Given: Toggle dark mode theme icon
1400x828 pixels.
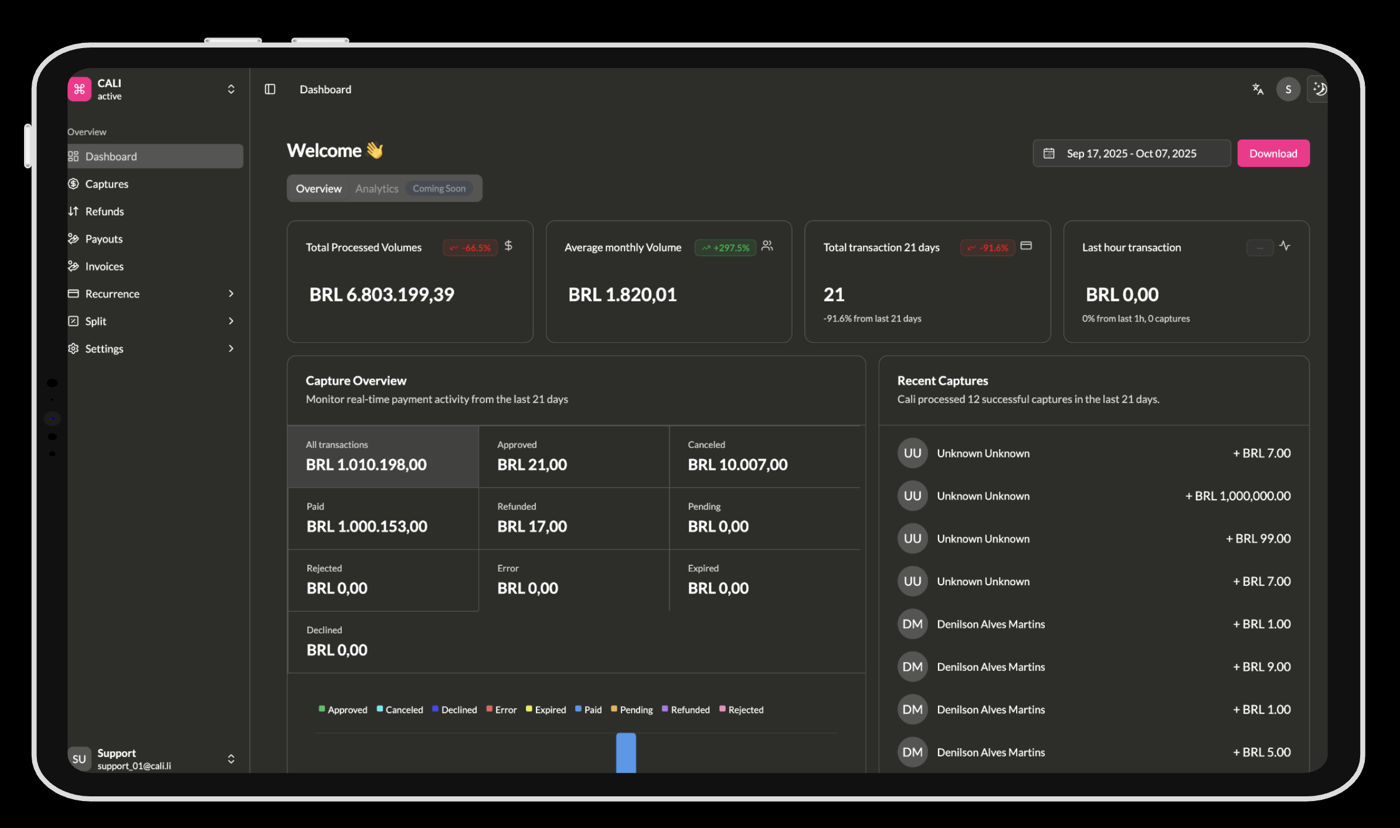Looking at the screenshot, I should click(1319, 89).
